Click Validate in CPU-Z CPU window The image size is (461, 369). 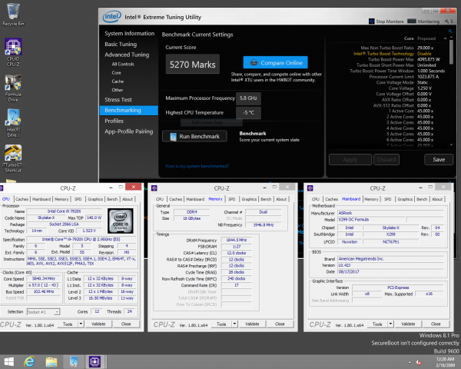[x=98, y=324]
